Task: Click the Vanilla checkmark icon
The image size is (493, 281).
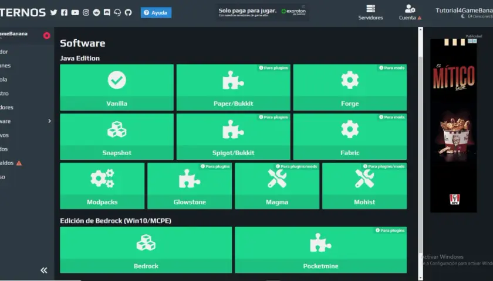Action: 117,80
